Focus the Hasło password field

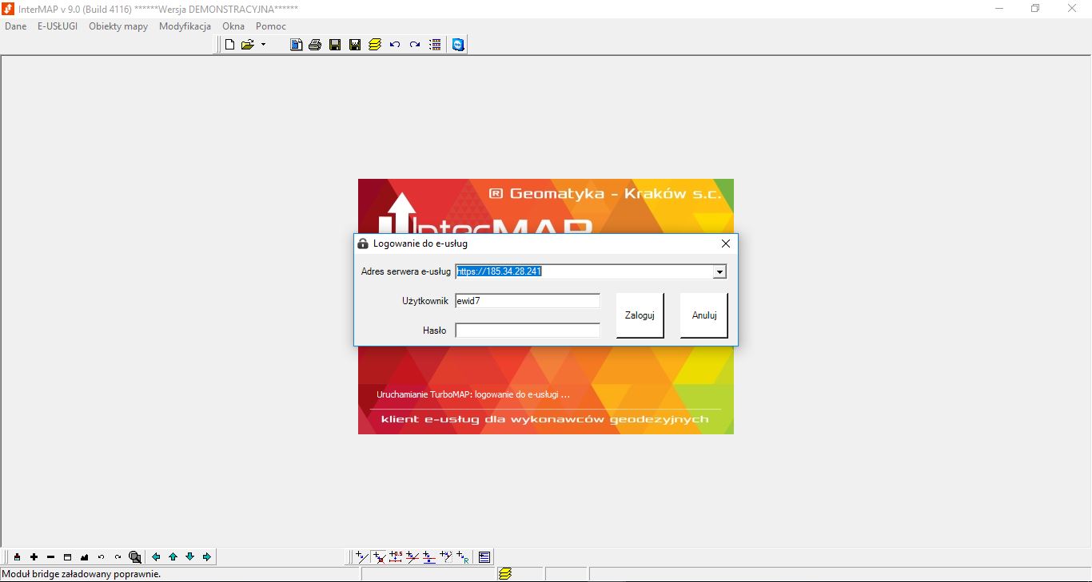(528, 331)
